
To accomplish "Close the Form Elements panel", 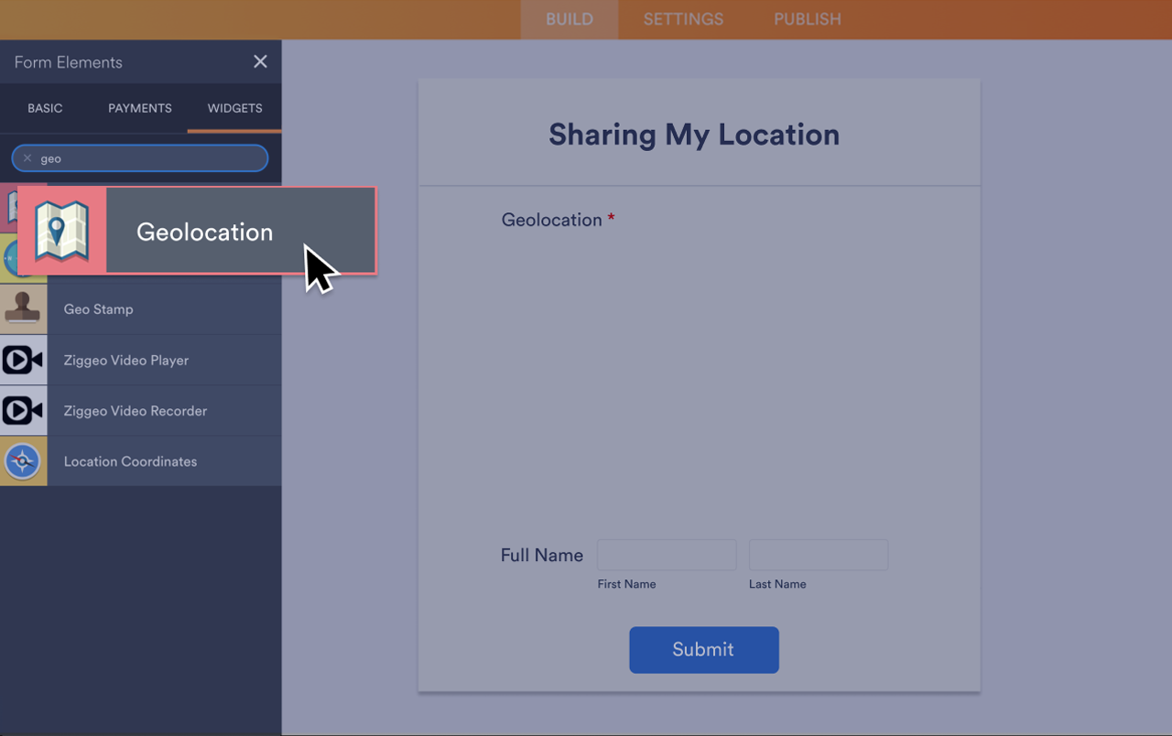I will 260,61.
